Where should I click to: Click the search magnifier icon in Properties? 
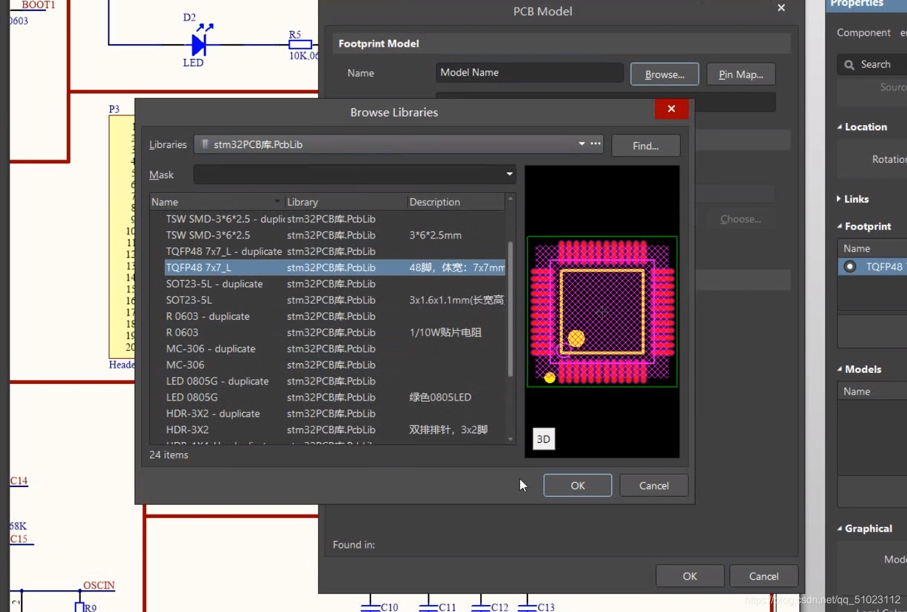(x=849, y=65)
